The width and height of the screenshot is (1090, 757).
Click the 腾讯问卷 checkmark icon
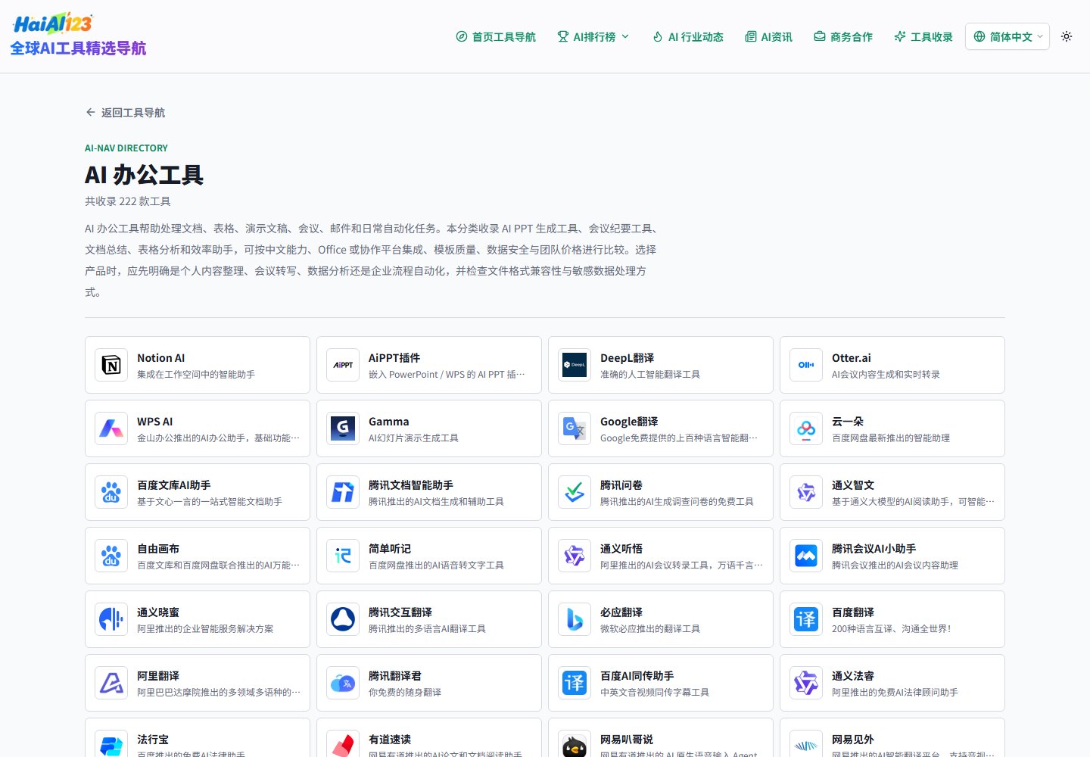coord(575,492)
